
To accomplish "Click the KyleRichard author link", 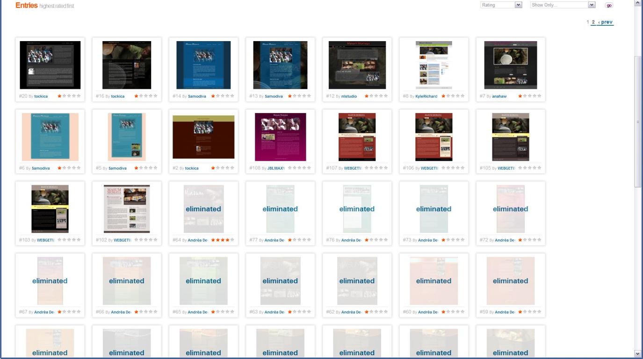I will 426,96.
